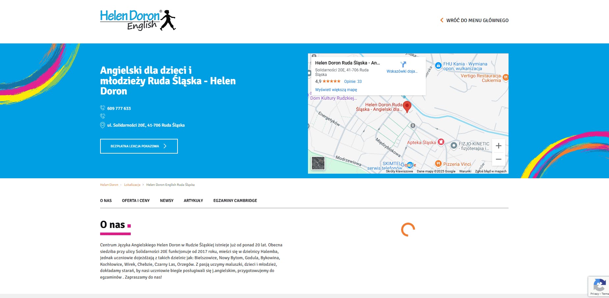Click the Apteka Śląska pharmacy marker icon

click(441, 142)
